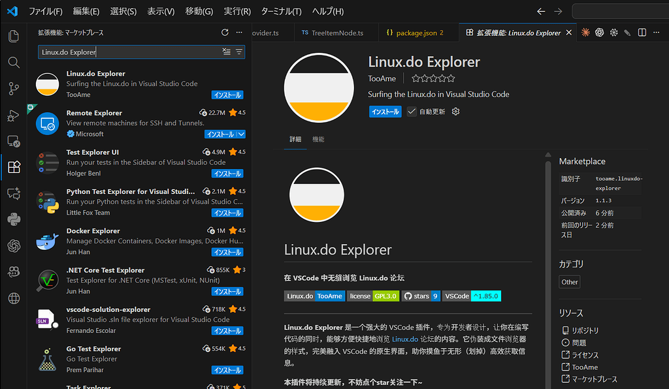Toggle the auto update checkbox

pos(412,112)
